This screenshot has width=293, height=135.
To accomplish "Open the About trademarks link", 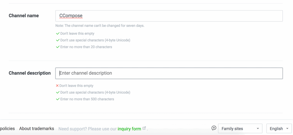I will pos(36,129).
